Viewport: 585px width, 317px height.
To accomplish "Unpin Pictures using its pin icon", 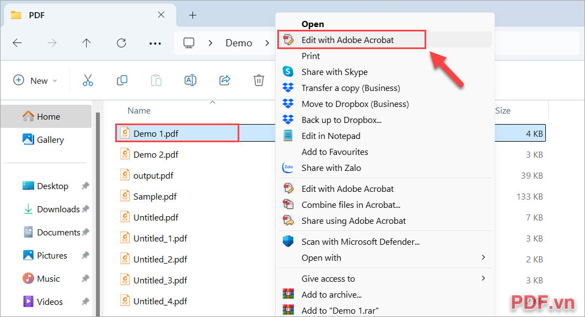I will (x=85, y=255).
